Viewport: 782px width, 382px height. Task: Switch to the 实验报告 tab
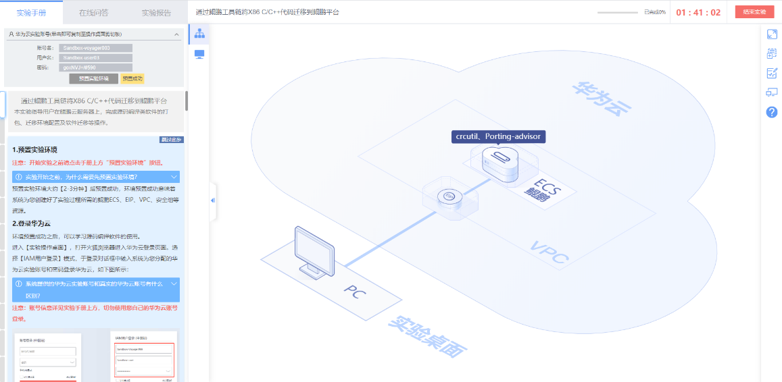pyautogui.click(x=157, y=12)
